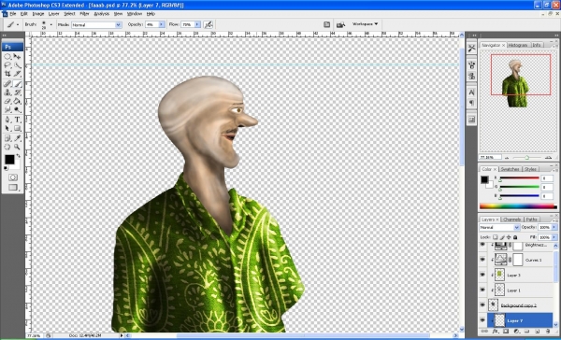Hide the Background copy 2 layer

482,305
